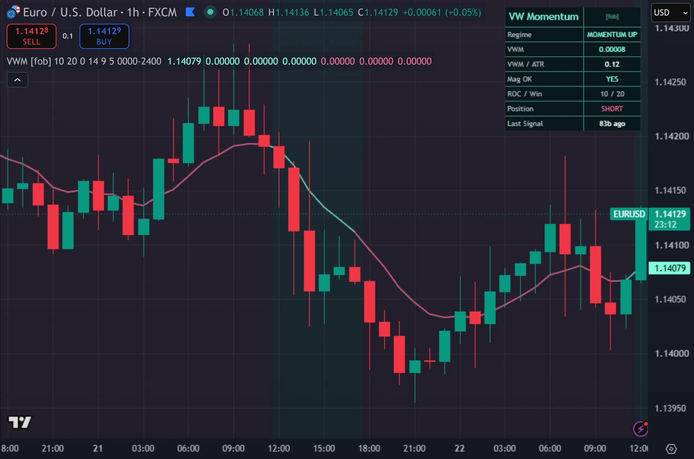Click the ROC / Win row label
This screenshot has height=459, width=694.
pos(524,94)
